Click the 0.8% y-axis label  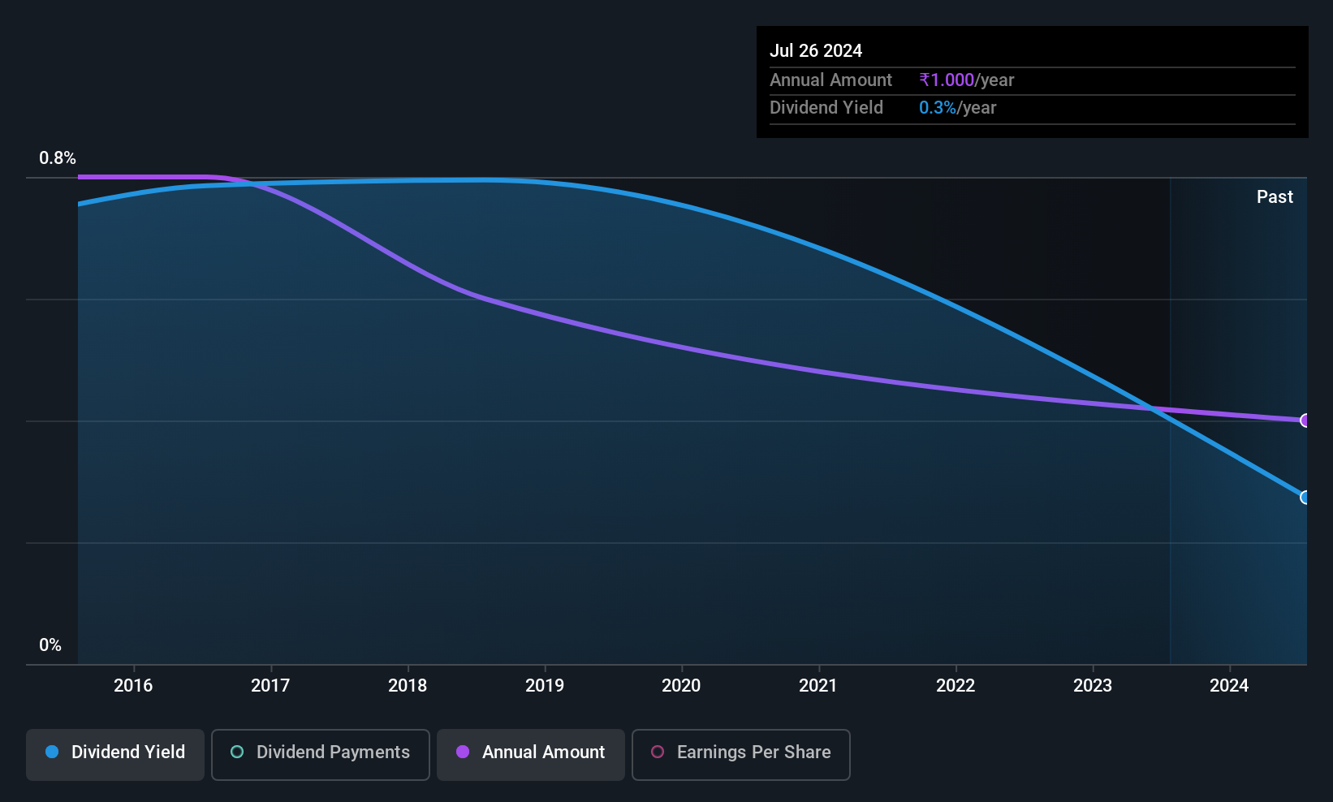58,158
